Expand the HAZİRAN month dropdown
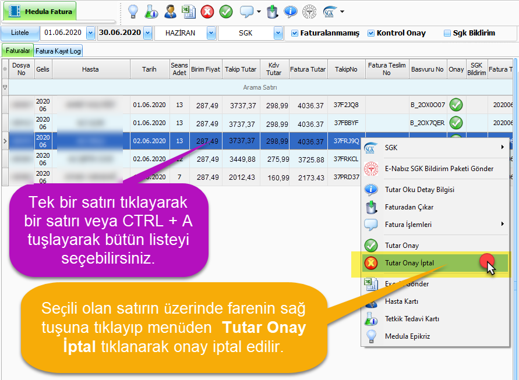The width and height of the screenshot is (519, 380). (x=211, y=33)
